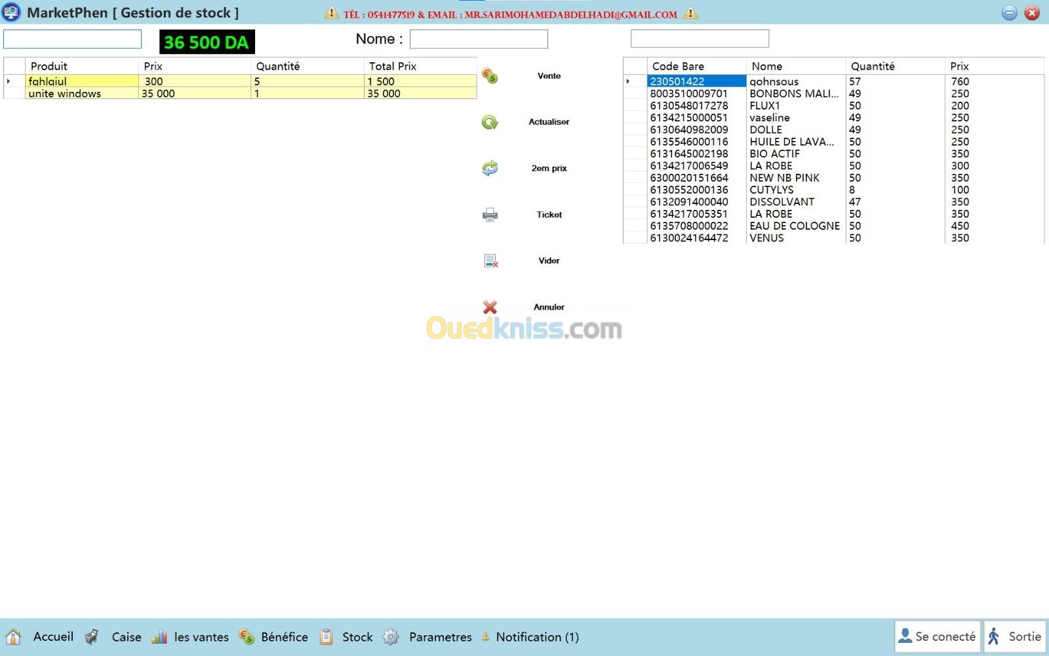Focus the barcode input field top left
The width and height of the screenshot is (1049, 656).
[72, 39]
